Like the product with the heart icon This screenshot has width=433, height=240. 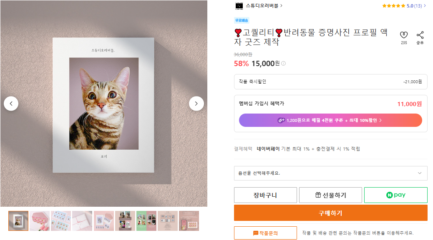[x=403, y=35]
